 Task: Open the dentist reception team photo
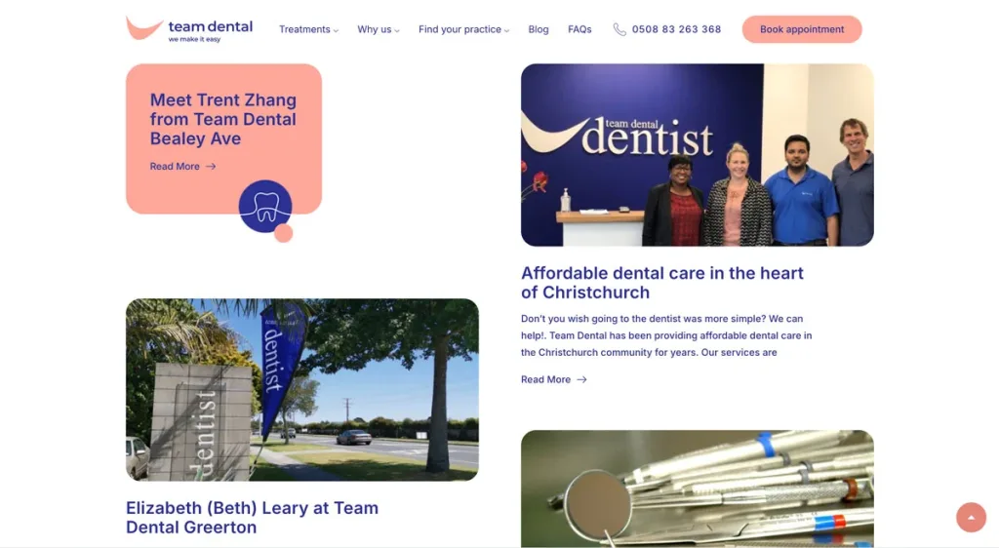click(x=697, y=155)
